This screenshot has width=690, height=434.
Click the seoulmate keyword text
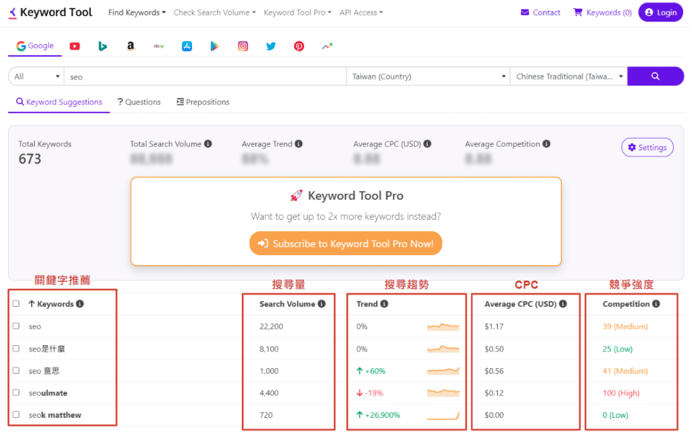[x=48, y=393]
